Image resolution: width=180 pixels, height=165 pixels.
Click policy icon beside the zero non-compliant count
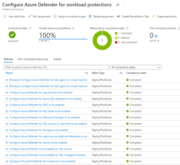click(x=156, y=36)
